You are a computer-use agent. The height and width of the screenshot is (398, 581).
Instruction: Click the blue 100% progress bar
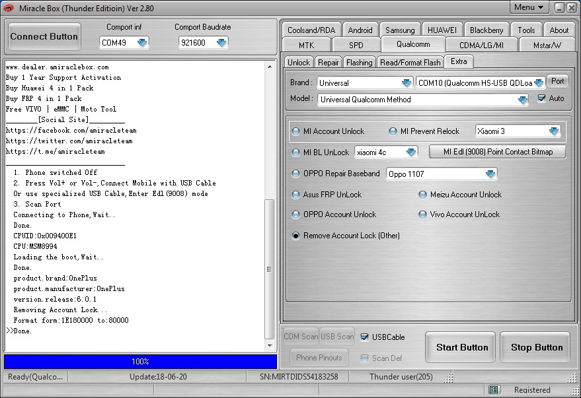(140, 362)
